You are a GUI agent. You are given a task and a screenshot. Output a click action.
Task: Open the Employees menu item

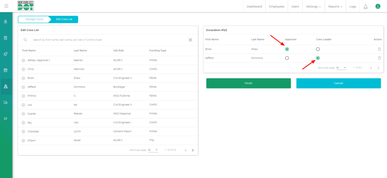click(277, 6)
